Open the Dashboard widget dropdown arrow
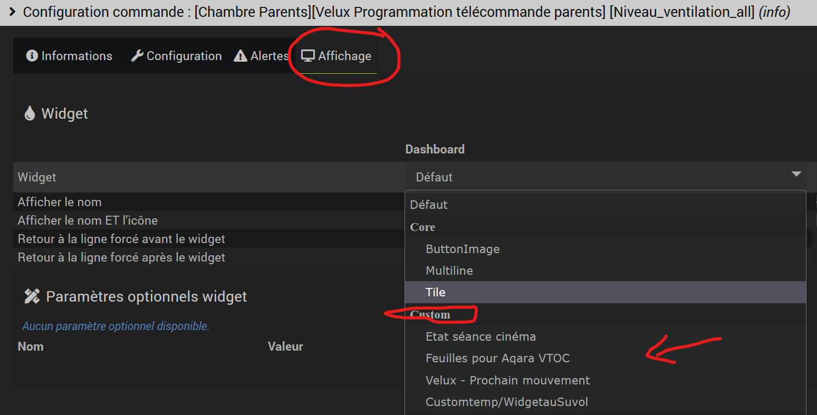Screen dimensions: 817x415 point(796,175)
